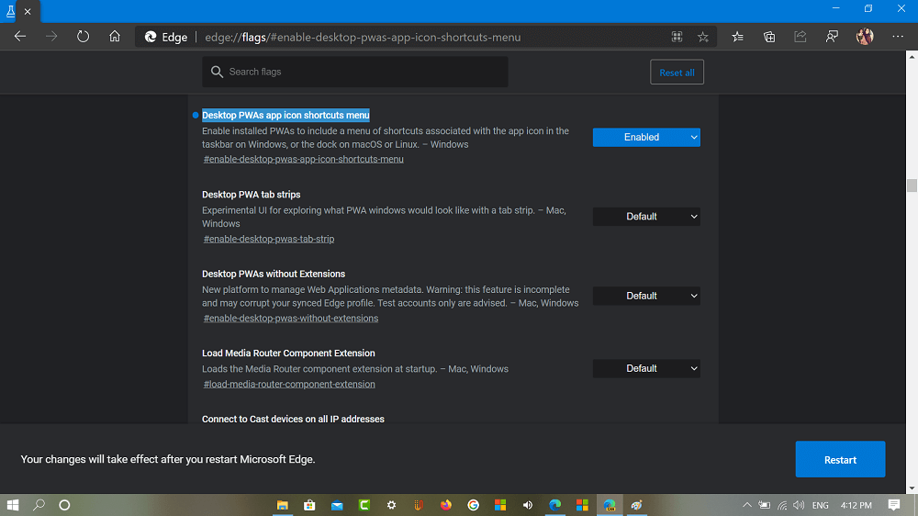Click the Desktop PWA tab strips heading
918x516 pixels.
pos(252,195)
